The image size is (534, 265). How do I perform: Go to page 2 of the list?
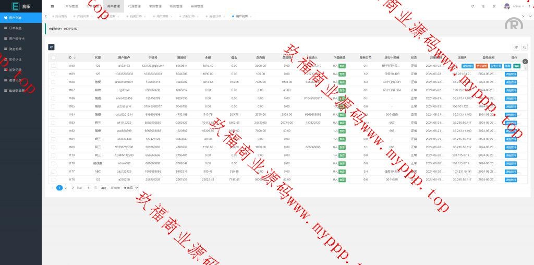(x=65, y=187)
